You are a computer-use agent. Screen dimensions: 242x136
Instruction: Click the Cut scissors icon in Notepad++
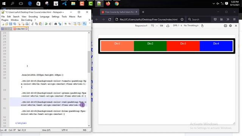click(x=33, y=24)
